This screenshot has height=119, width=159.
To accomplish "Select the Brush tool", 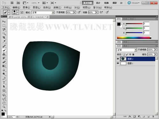I will click(4, 50).
